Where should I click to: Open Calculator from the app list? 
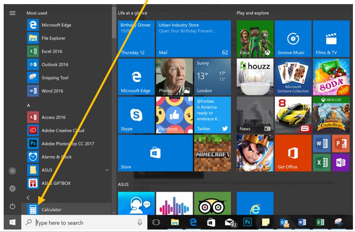pyautogui.click(x=66, y=209)
